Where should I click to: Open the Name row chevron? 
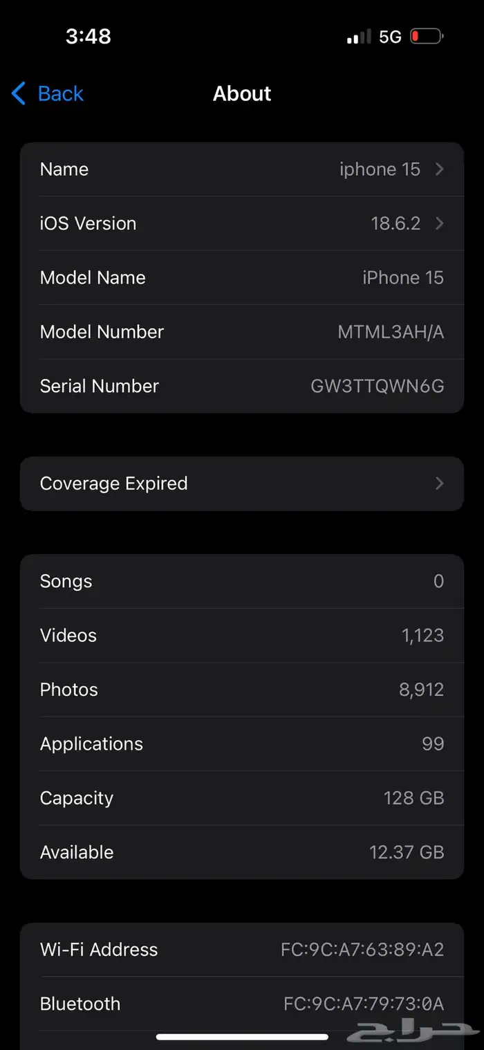click(x=439, y=169)
